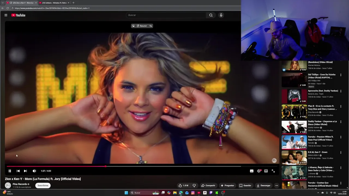This screenshot has height=196, width=349.
Task: Open options menu for Aprovecha video
Action: 341,91
